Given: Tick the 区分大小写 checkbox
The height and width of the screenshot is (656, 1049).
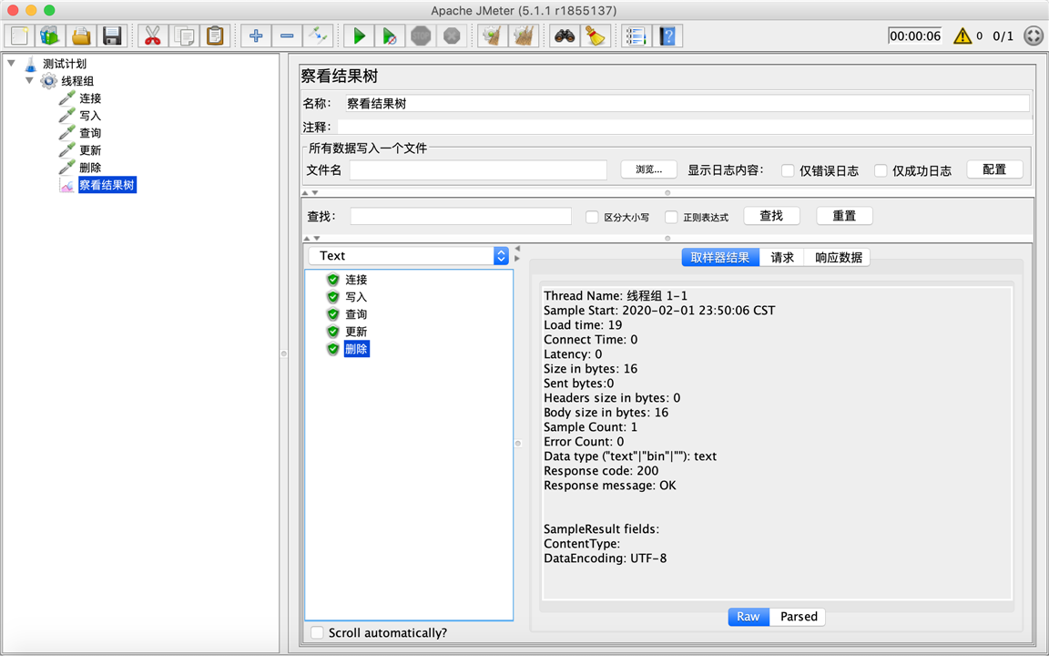Looking at the screenshot, I should point(591,217).
